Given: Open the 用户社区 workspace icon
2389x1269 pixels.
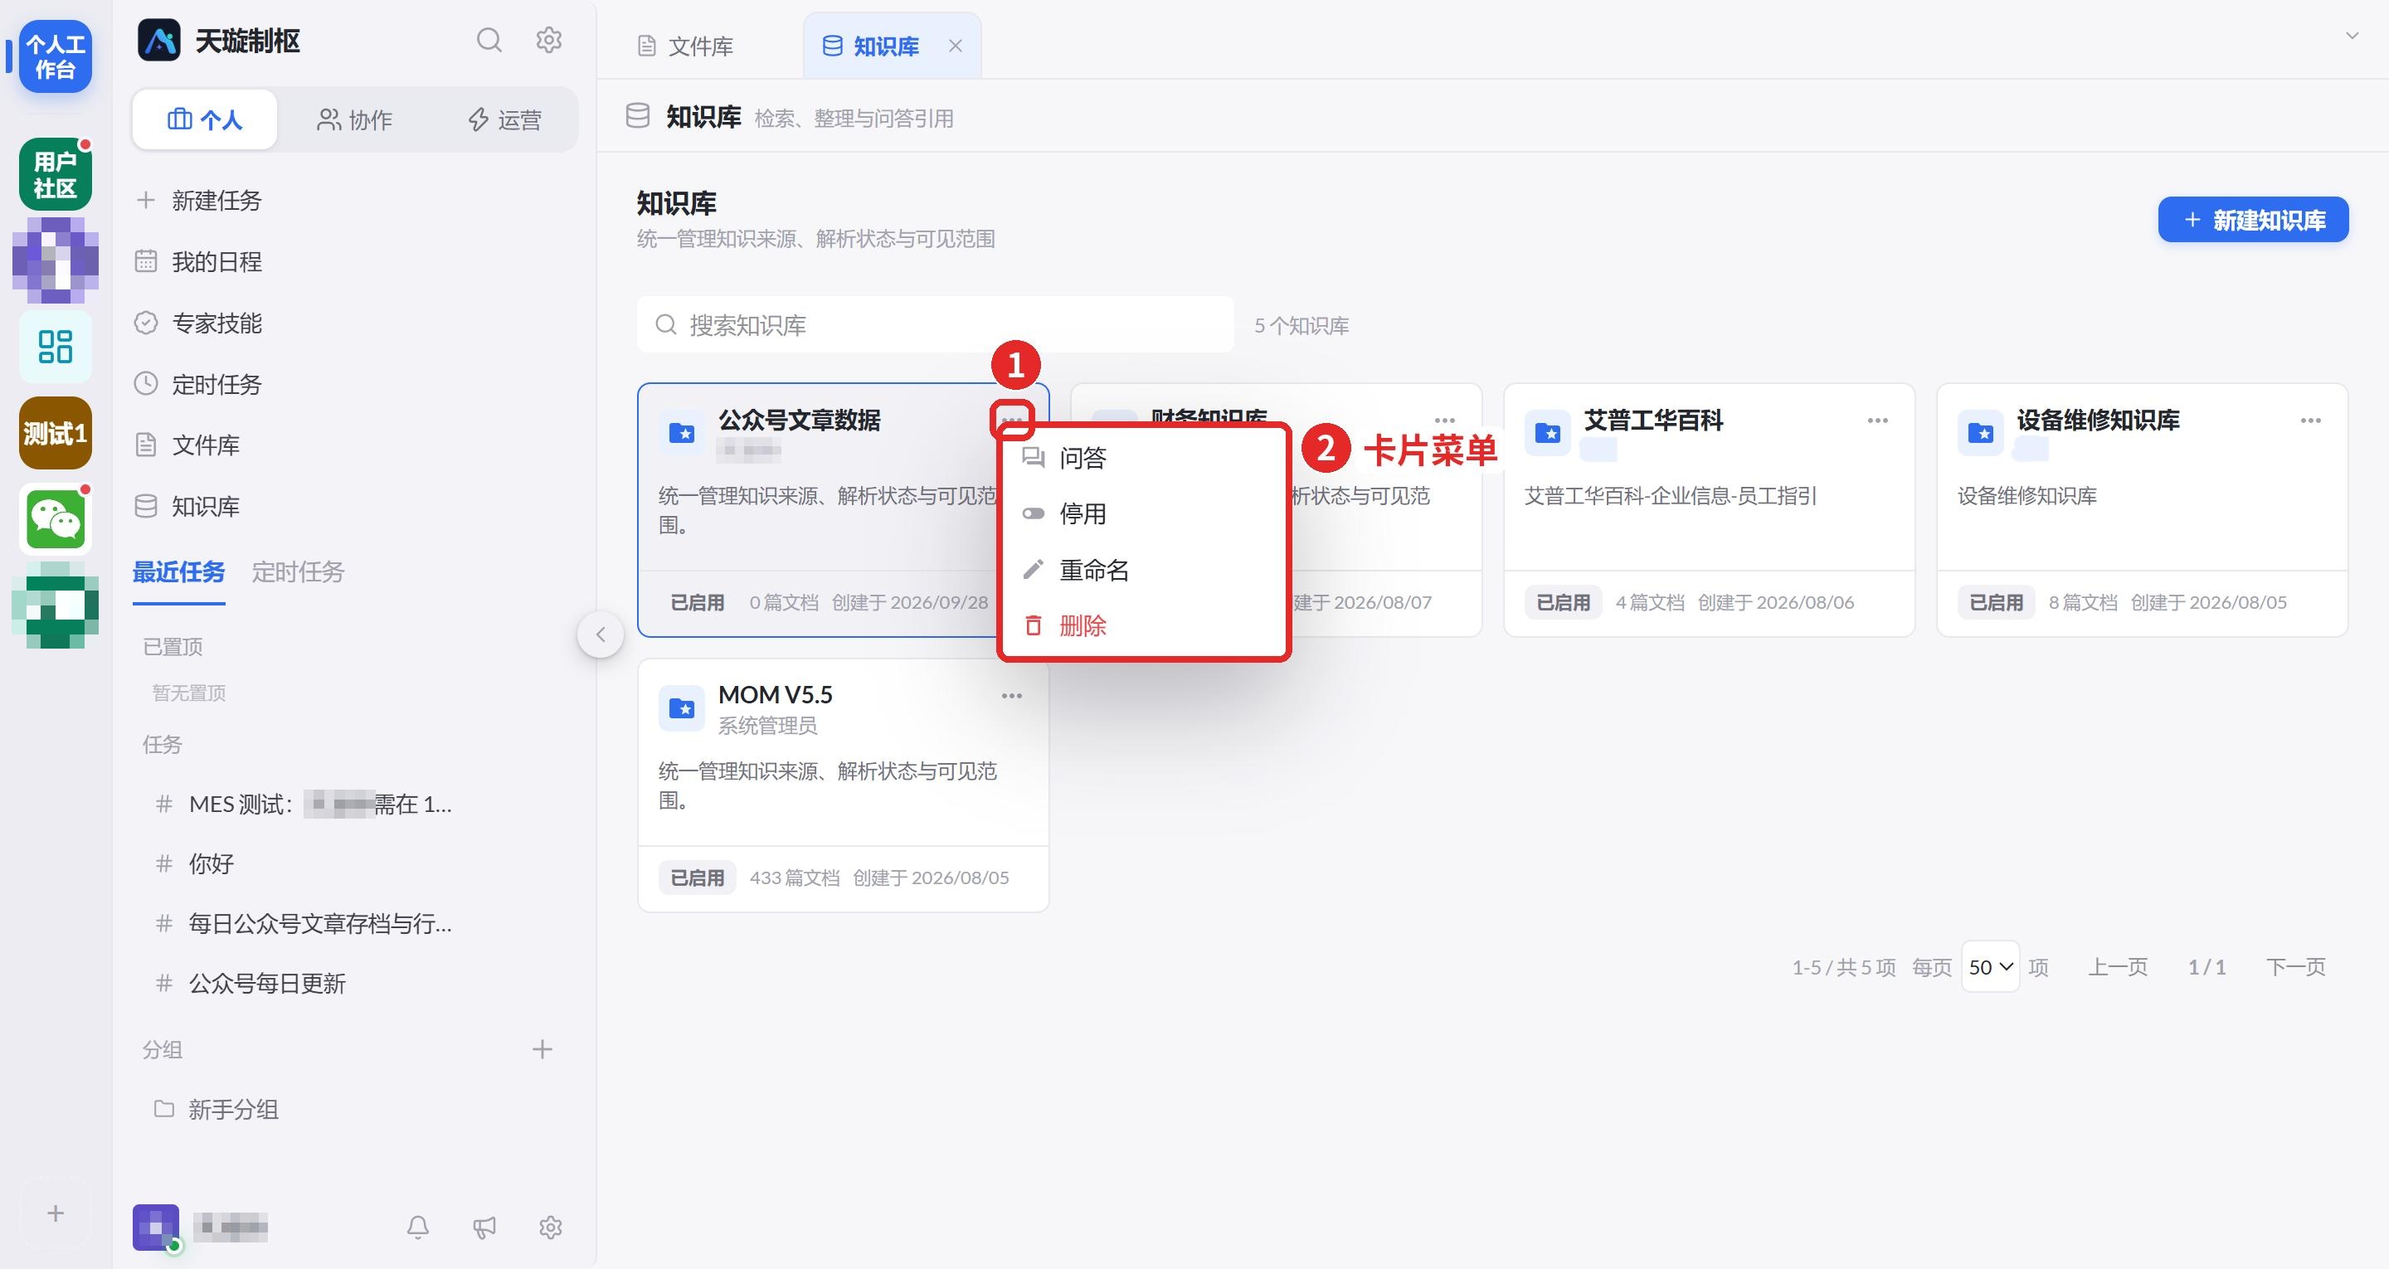Looking at the screenshot, I should (x=55, y=174).
